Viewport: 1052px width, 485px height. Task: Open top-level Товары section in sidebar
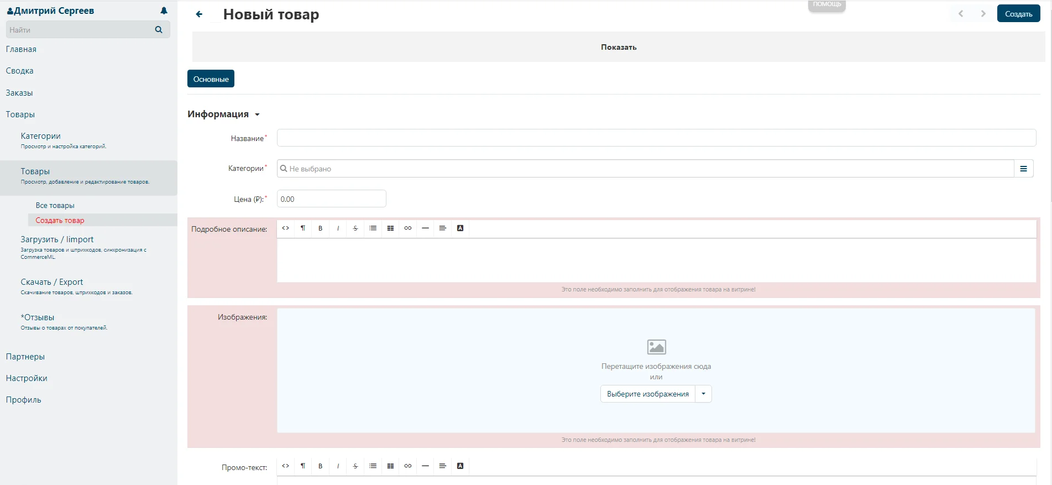coord(20,114)
